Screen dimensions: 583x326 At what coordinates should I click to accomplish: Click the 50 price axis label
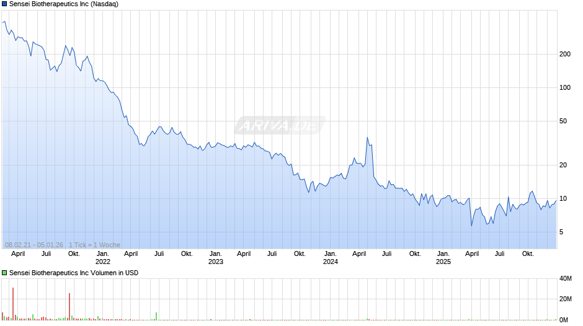pos(563,121)
